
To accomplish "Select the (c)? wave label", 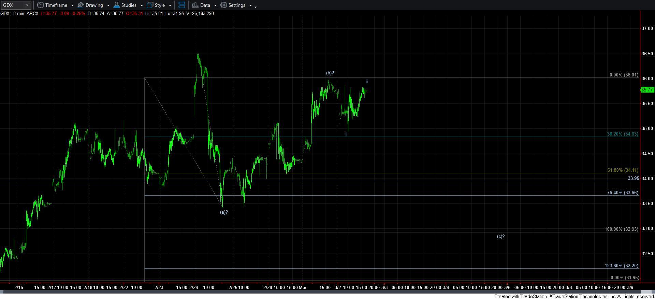I will [x=500, y=236].
